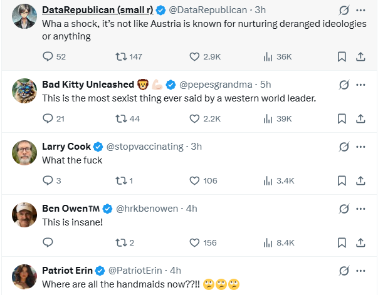The image size is (378, 295).
Task: Open Larry Cook's profile picture
Action: pos(24,152)
